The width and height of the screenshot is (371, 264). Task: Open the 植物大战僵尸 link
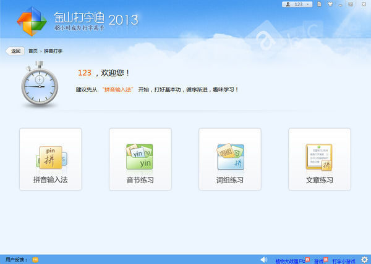(291, 260)
